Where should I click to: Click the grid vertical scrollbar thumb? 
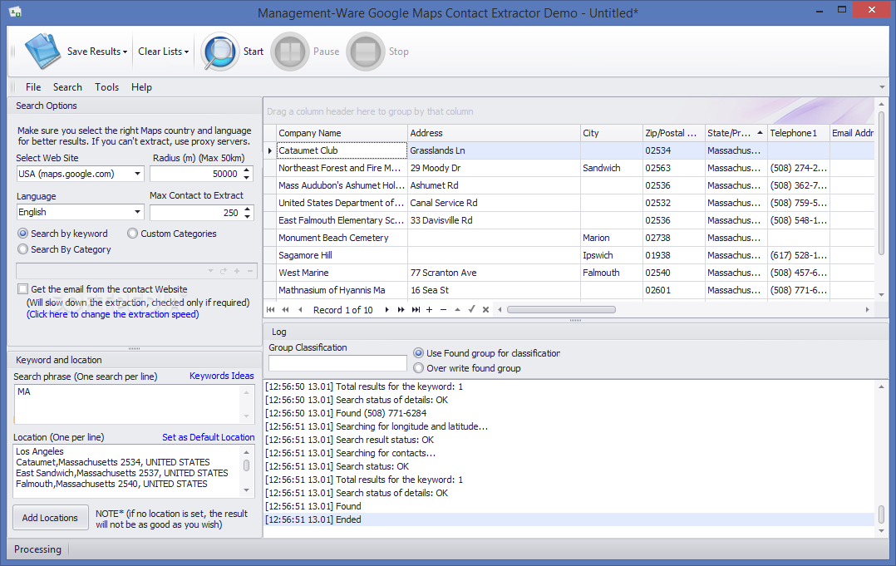click(x=881, y=183)
